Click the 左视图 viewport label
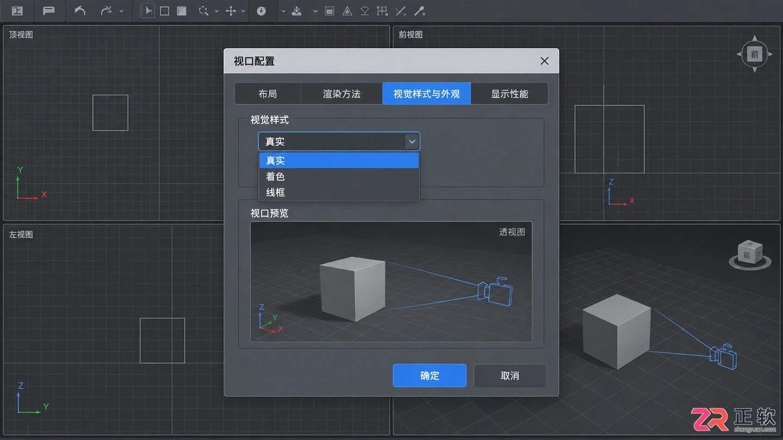783x440 pixels. pyautogui.click(x=21, y=234)
